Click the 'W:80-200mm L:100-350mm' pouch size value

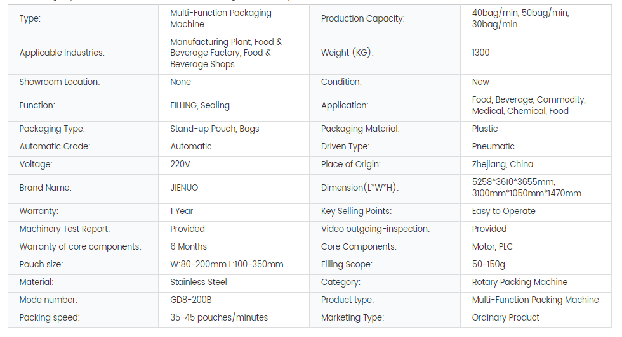[227, 264]
